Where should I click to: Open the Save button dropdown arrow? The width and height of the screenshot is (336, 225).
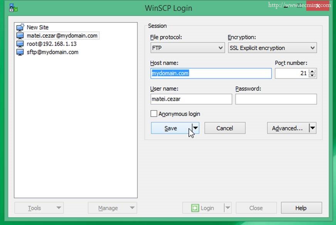pos(196,128)
